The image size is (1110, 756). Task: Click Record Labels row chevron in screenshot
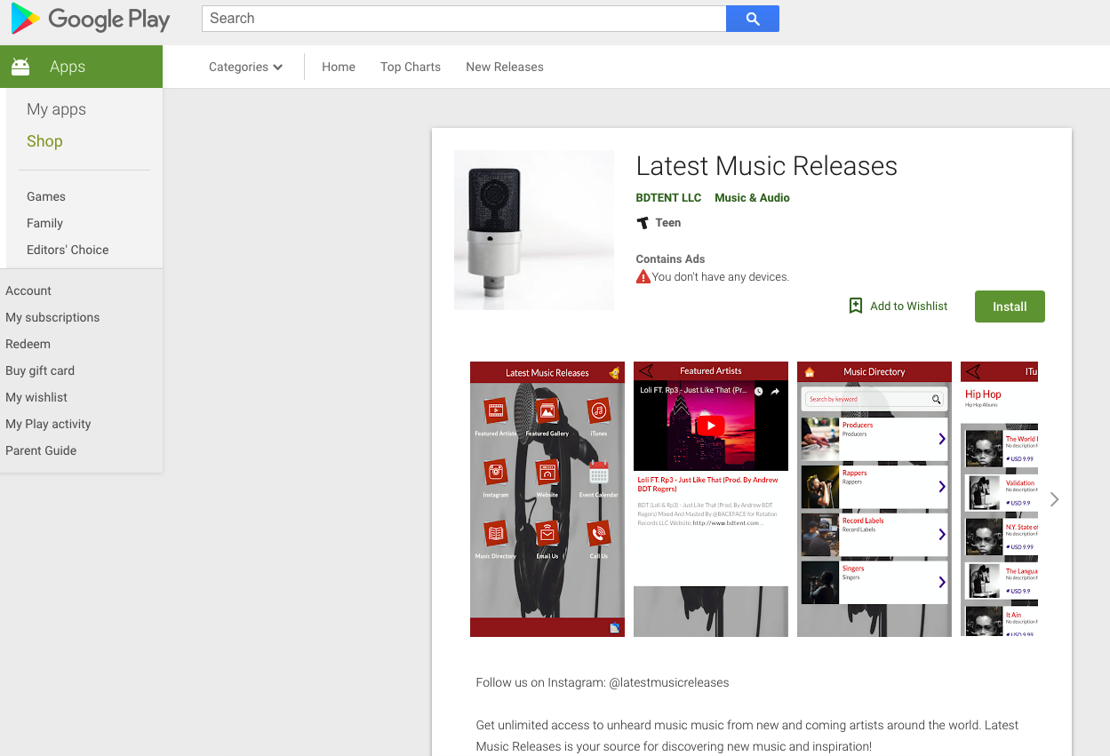pyautogui.click(x=942, y=534)
